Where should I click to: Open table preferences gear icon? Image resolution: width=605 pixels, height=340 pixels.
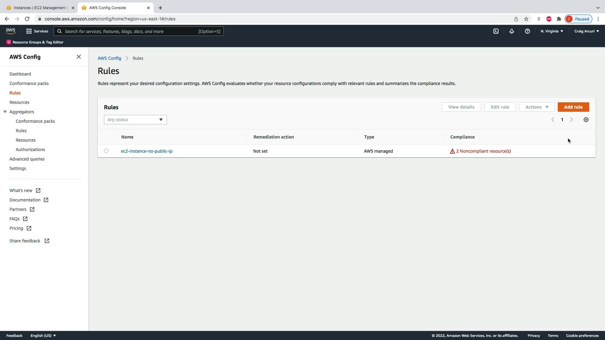586,120
